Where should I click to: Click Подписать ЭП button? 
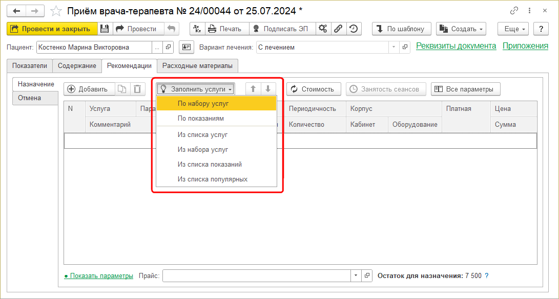(x=282, y=29)
